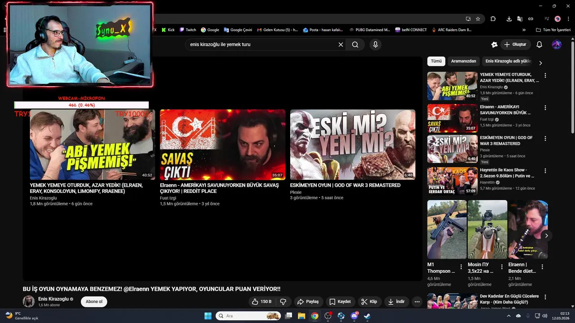Open the SAVAŞ ÇIKTI endscreen thumbnail

[223, 144]
